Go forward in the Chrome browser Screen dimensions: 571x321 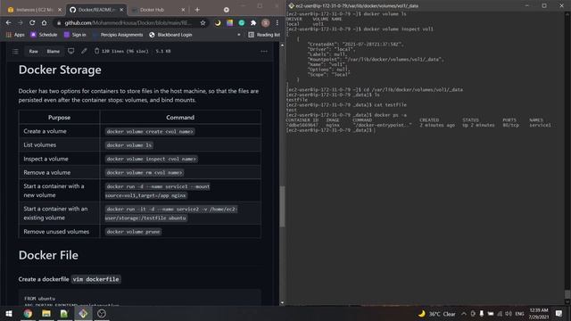[21, 22]
